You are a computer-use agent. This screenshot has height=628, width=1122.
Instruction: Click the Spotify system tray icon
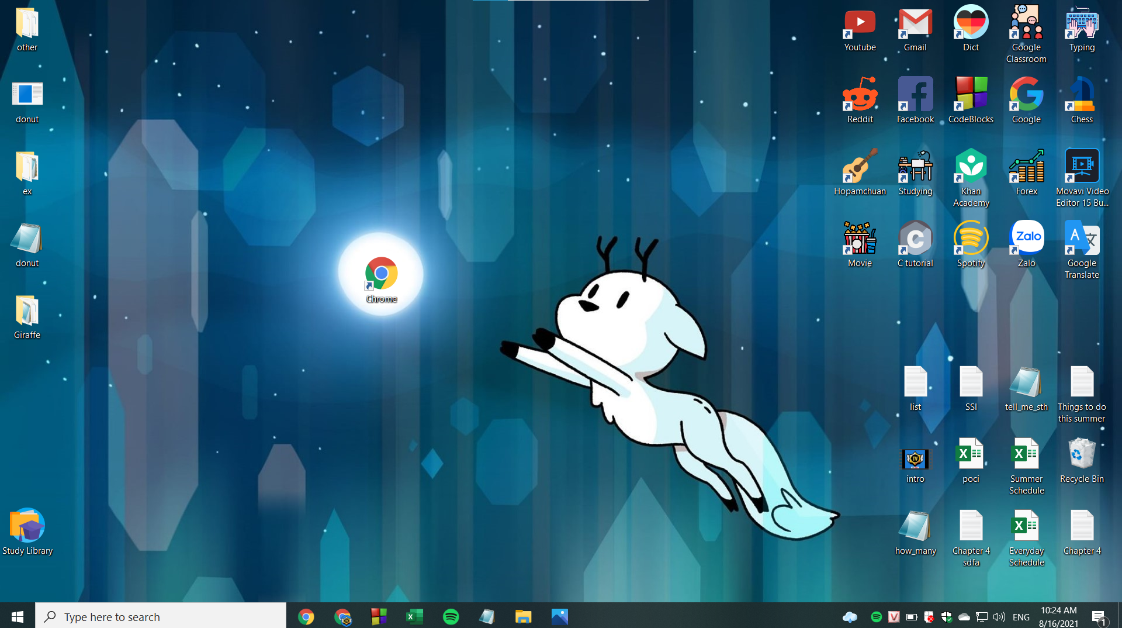point(876,617)
